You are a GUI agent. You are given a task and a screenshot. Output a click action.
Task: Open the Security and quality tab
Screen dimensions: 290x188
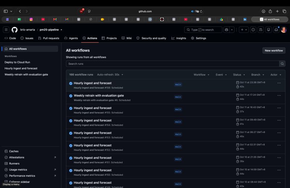pyautogui.click(x=151, y=38)
